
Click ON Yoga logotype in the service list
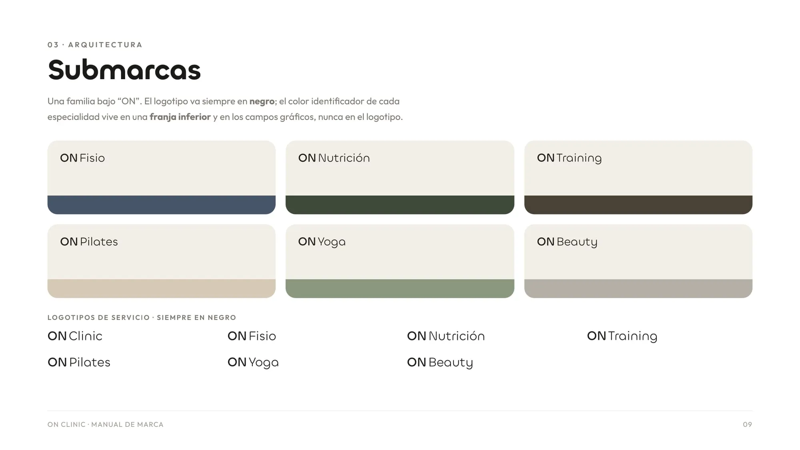coord(253,363)
